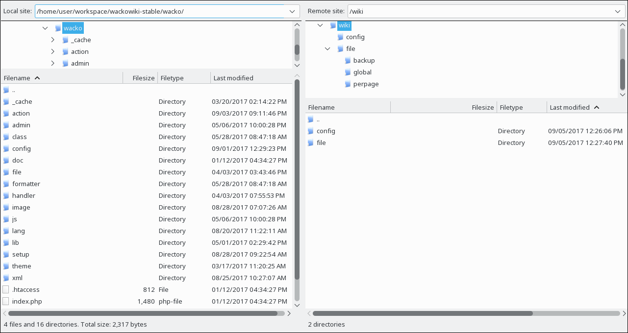The image size is (628, 333).
Task: Select the global folder in remote tree
Action: 362,72
